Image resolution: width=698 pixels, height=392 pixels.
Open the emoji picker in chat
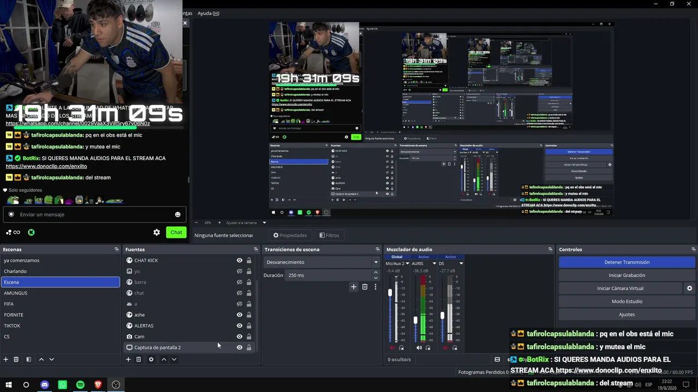click(178, 215)
